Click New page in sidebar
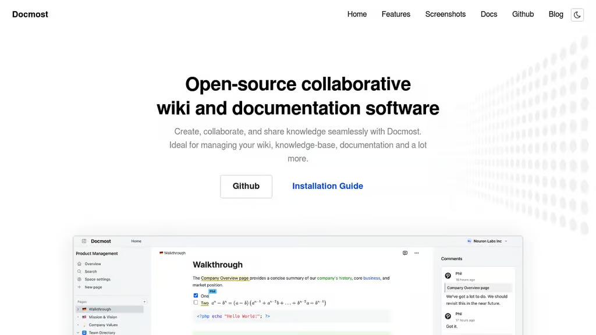 click(x=93, y=287)
